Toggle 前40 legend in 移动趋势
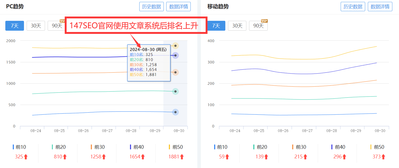The height and width of the screenshot is (168, 399). point(338,147)
